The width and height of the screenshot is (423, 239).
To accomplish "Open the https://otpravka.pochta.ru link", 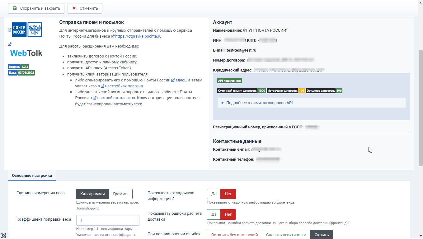I will (x=138, y=36).
